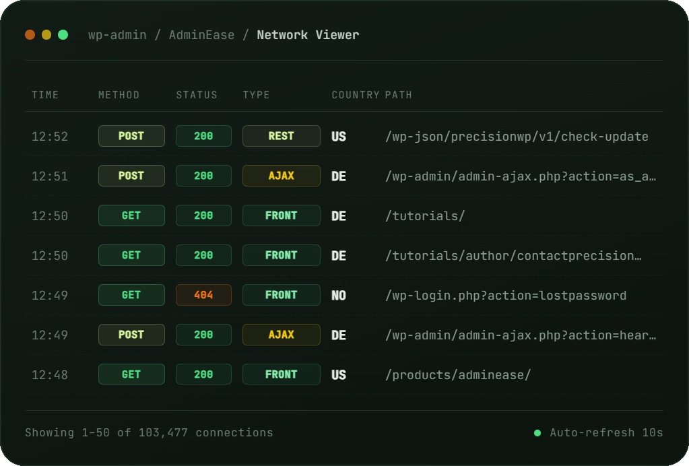Open path admin-ajax.php?action=as_a…
The image size is (689, 466).
pyautogui.click(x=521, y=176)
